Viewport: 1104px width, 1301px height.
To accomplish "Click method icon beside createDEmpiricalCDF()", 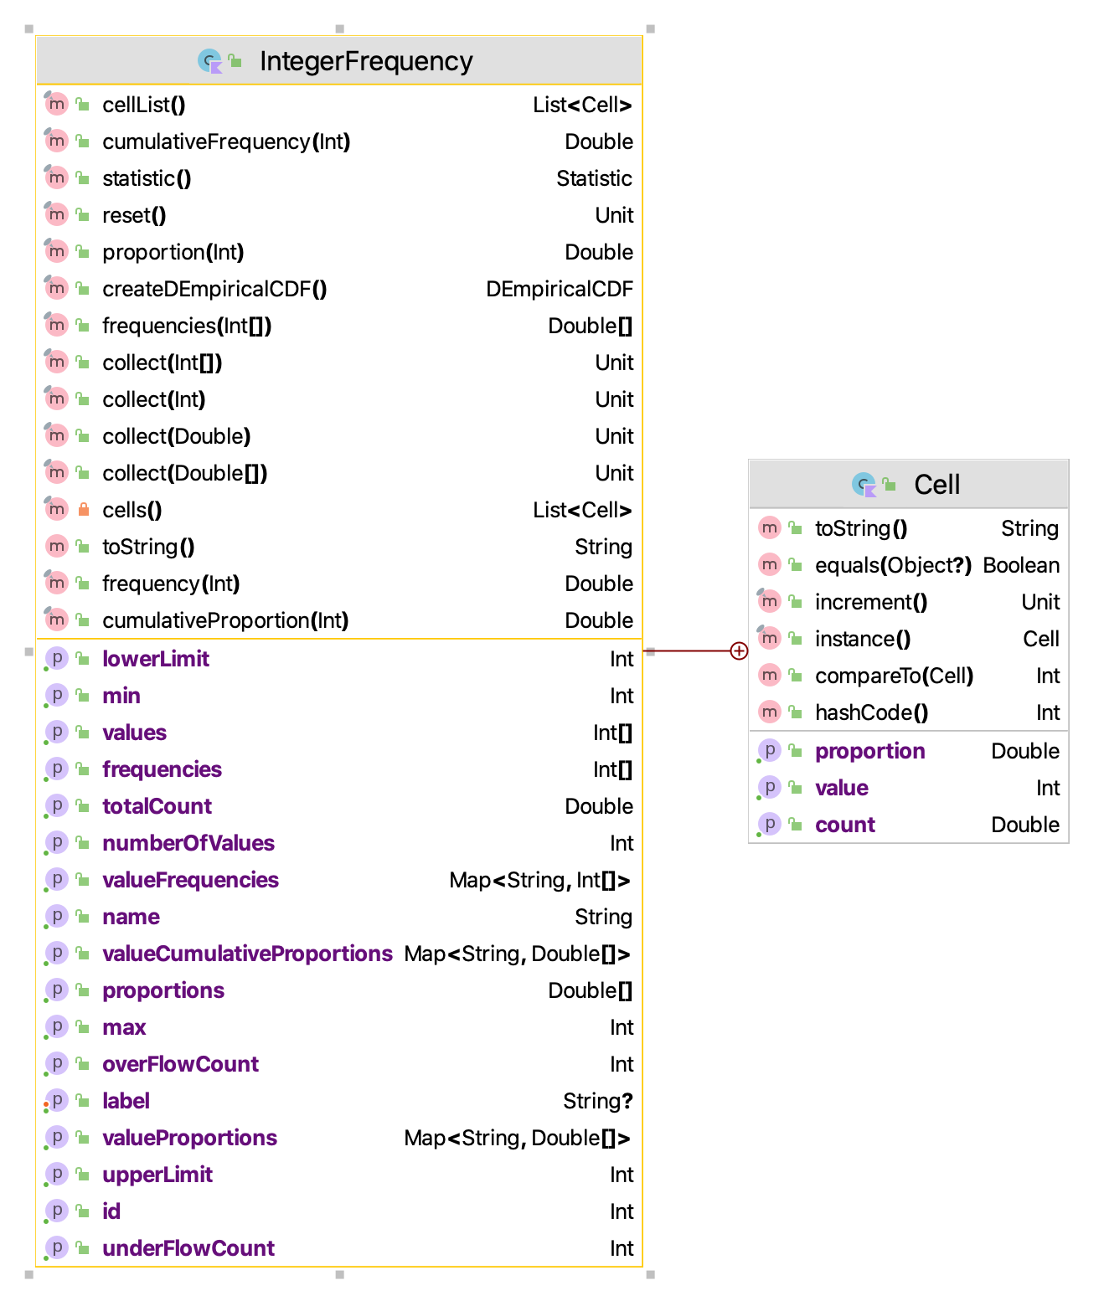I will point(56,289).
